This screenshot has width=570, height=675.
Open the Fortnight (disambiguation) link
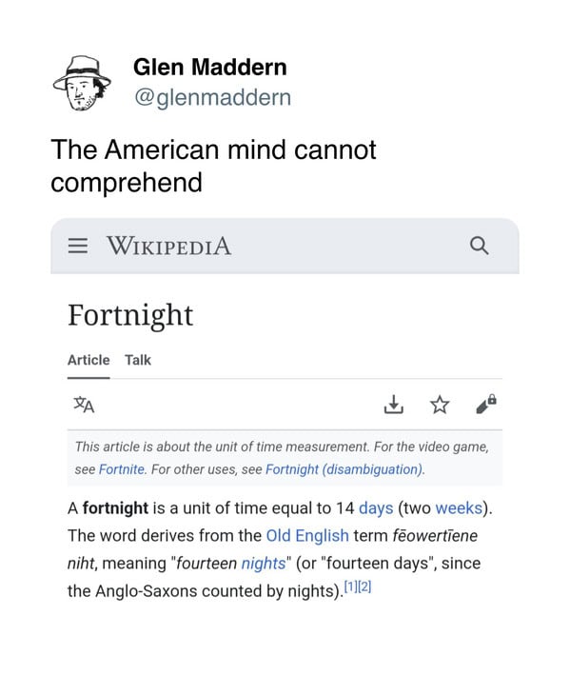tap(344, 469)
